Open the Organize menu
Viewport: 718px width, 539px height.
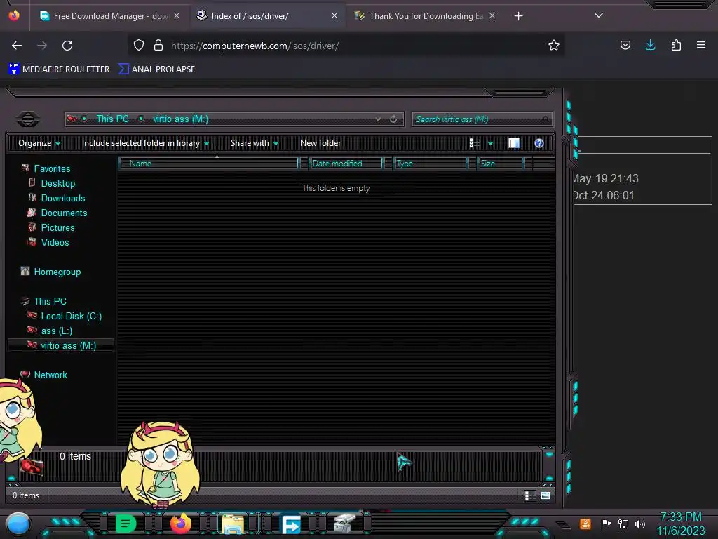coord(39,143)
